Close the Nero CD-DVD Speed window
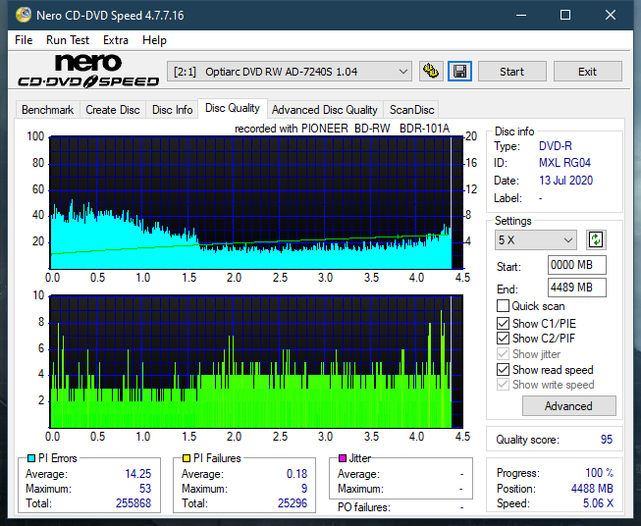 tap(611, 15)
